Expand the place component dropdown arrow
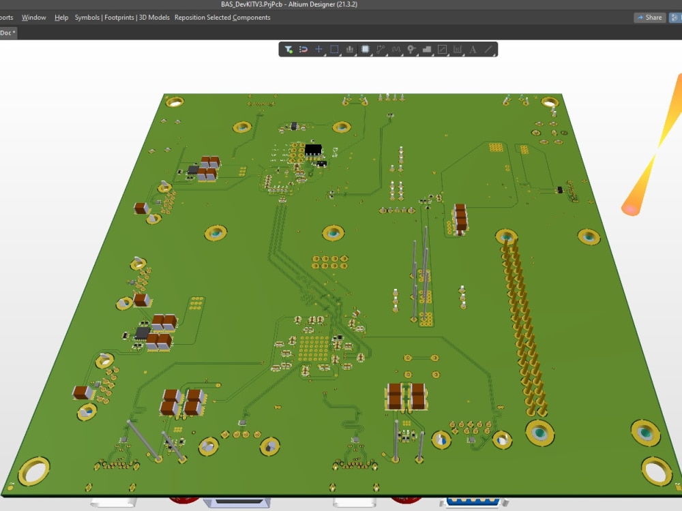The height and width of the screenshot is (511, 682). click(371, 55)
